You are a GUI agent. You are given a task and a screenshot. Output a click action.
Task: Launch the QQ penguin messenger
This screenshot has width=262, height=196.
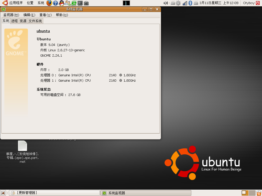pos(61,3)
